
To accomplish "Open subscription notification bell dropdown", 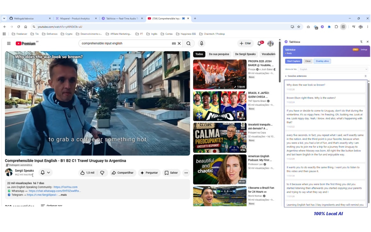I will pyautogui.click(x=45, y=172).
